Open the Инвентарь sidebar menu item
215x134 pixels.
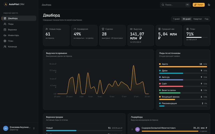pos(19,35)
